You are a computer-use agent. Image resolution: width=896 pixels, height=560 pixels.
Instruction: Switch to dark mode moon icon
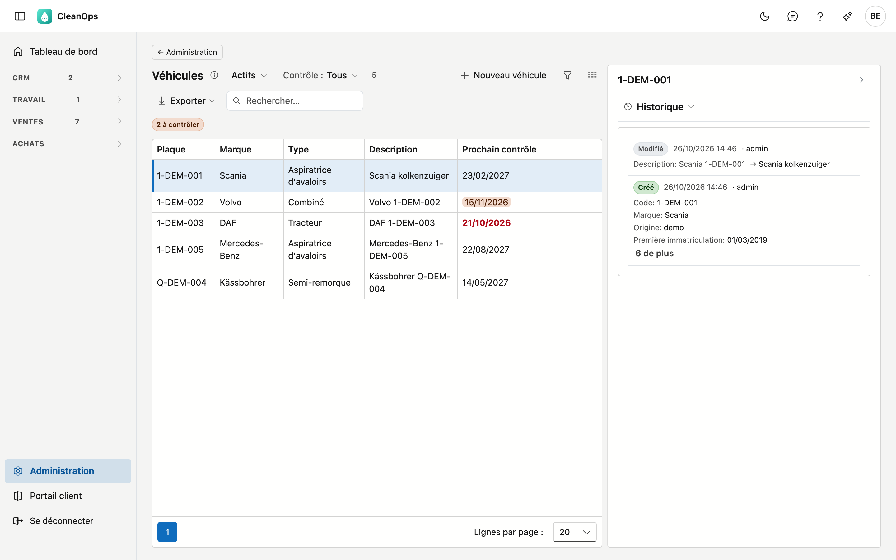click(x=765, y=16)
